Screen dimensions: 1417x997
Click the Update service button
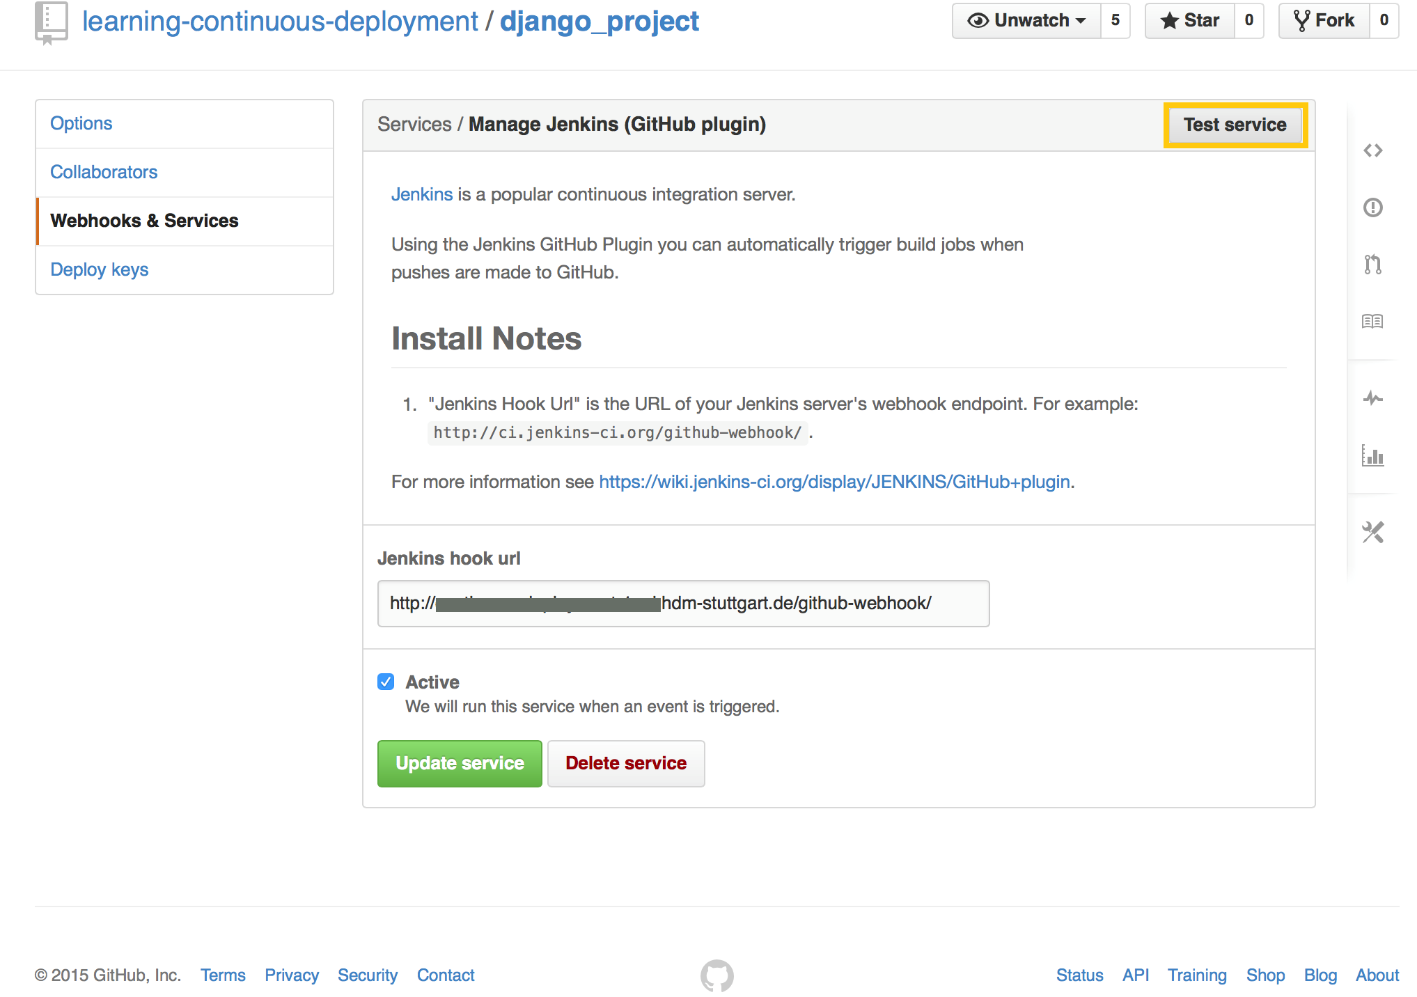pos(460,764)
